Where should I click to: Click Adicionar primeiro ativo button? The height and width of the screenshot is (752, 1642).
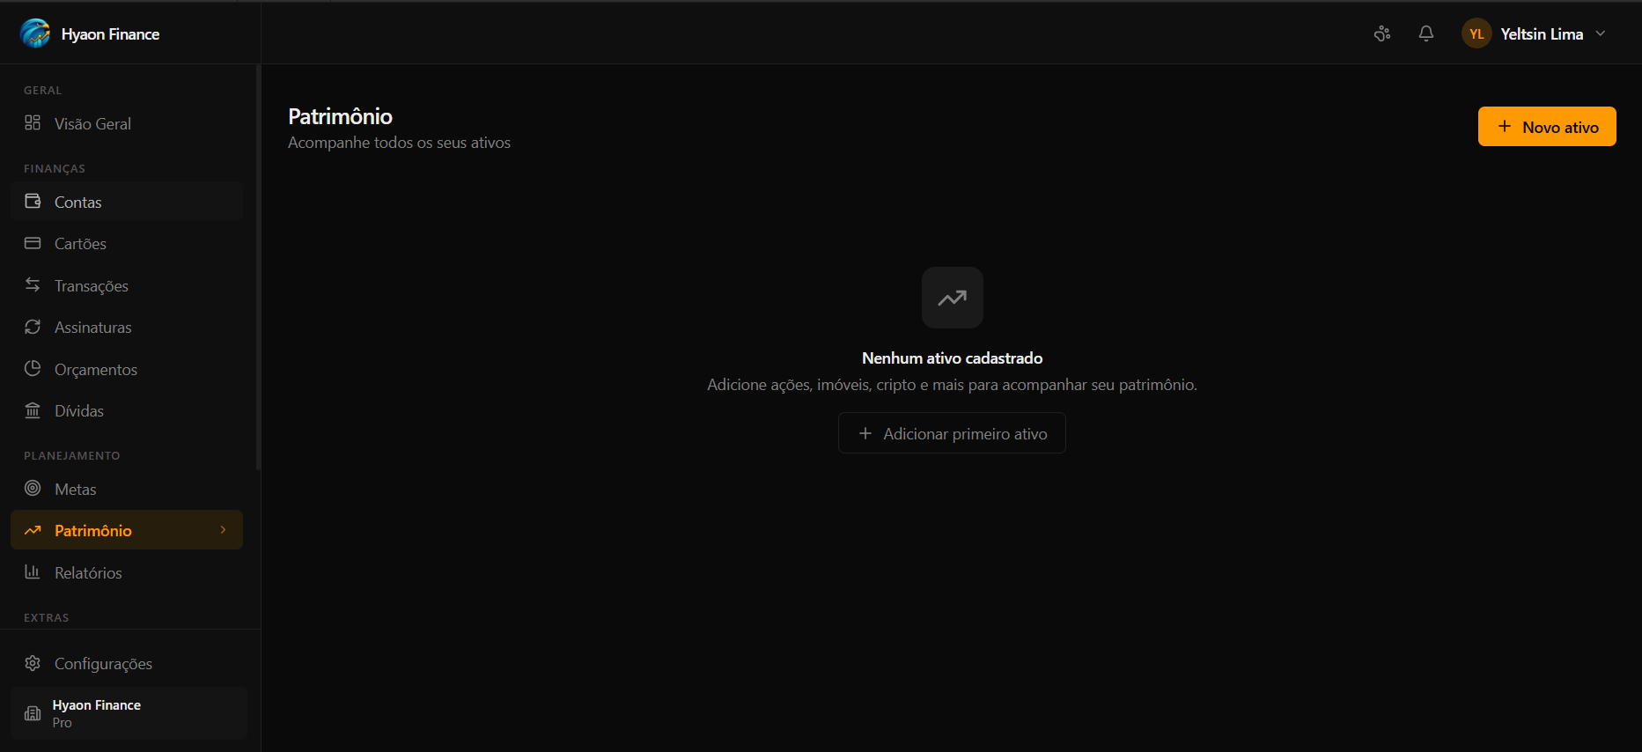click(952, 433)
